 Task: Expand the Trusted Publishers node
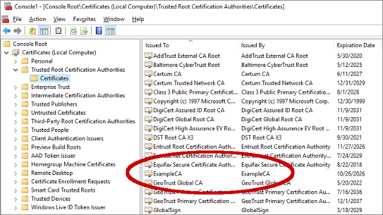coord(16,105)
